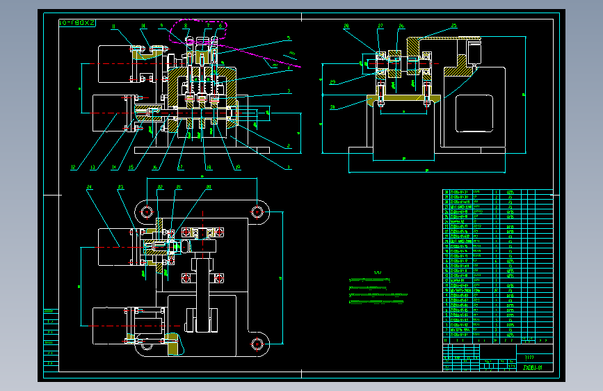The image size is (603, 391).
Task: Select part balloon number 7
Action: point(208,26)
